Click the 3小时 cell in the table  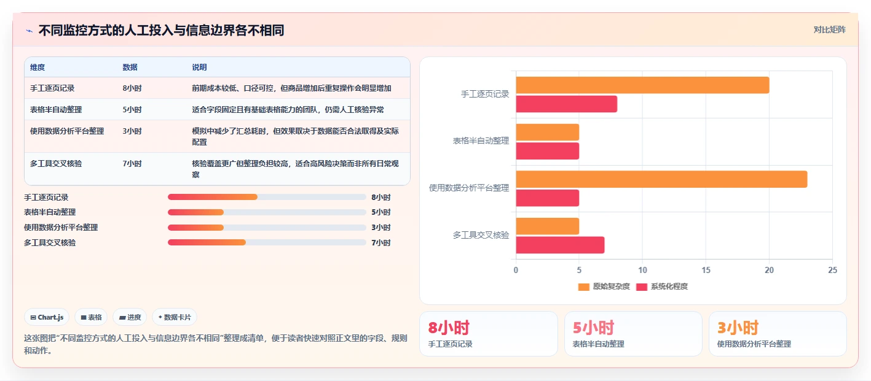pos(132,131)
